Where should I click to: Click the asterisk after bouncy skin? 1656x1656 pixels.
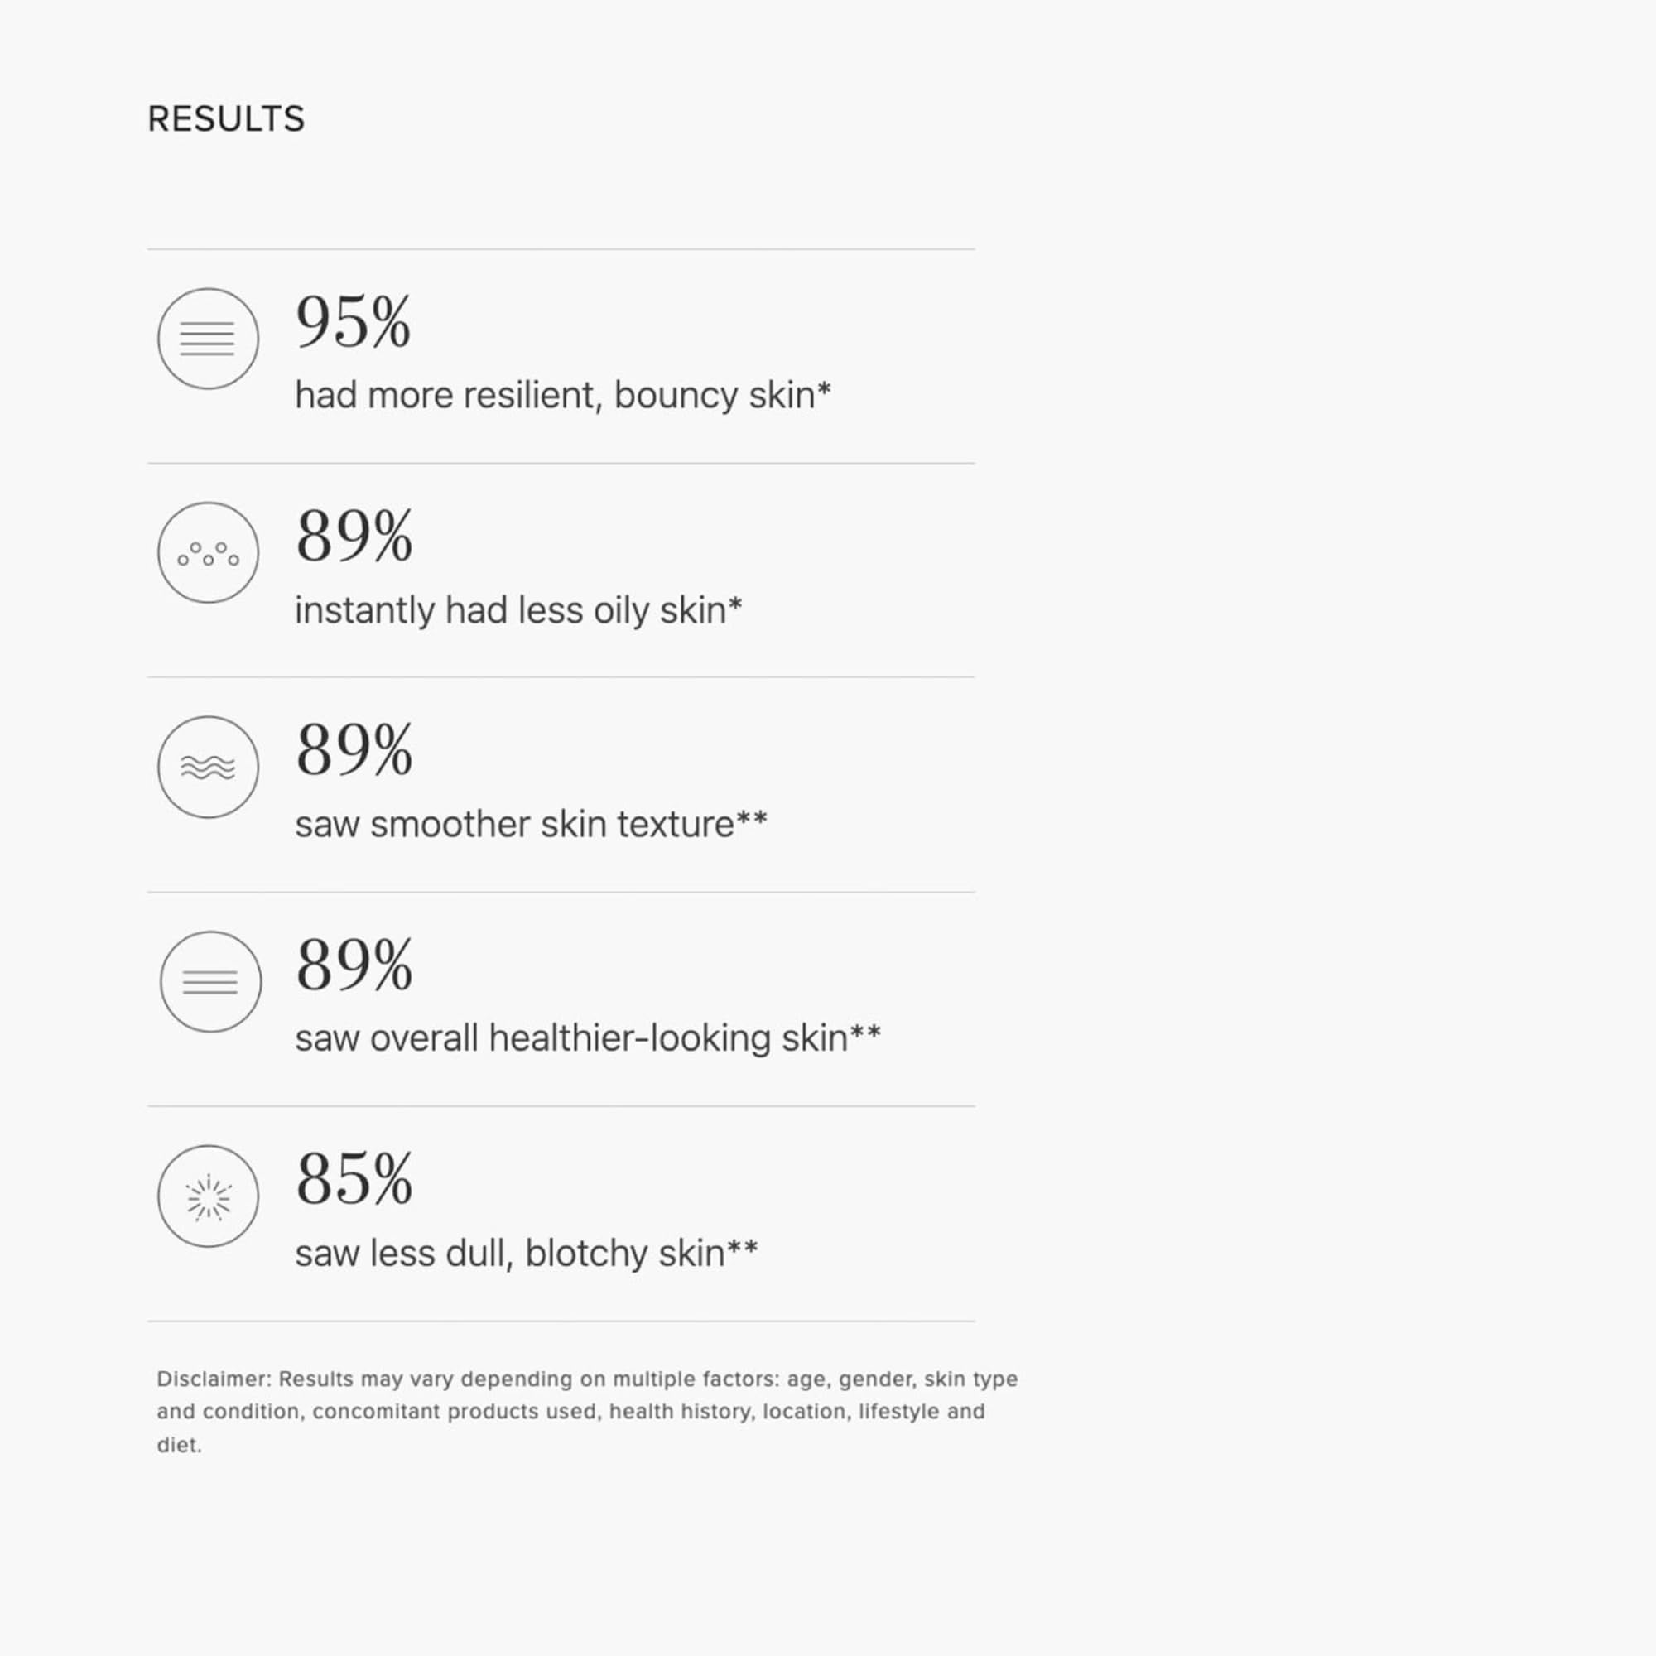click(824, 389)
